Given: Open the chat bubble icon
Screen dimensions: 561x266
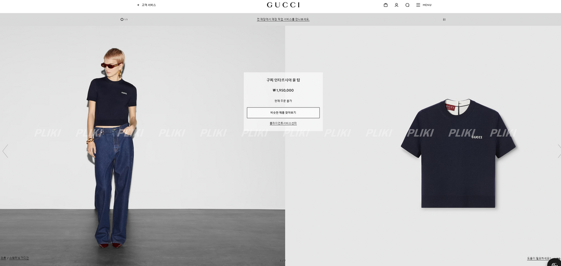Looking at the screenshot, I should pyautogui.click(x=555, y=262).
